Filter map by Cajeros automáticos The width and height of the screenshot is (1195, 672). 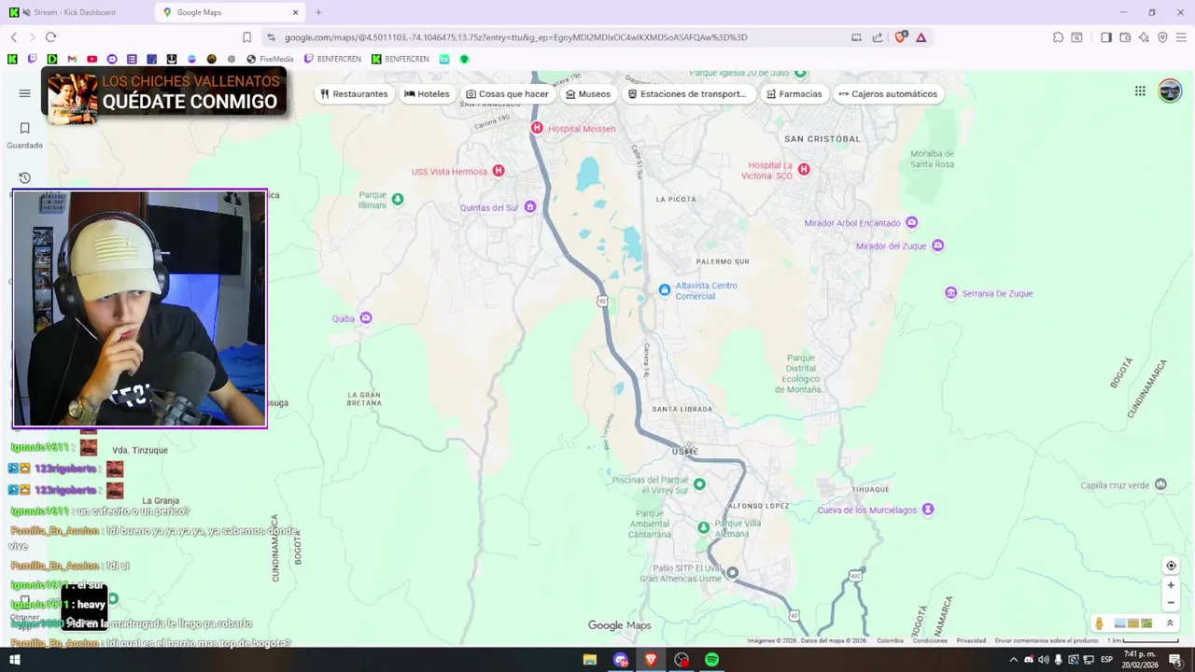click(888, 93)
